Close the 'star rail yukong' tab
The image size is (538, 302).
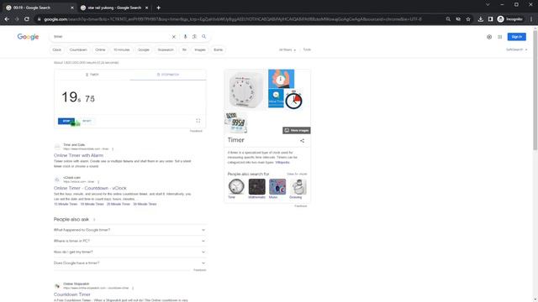click(146, 8)
